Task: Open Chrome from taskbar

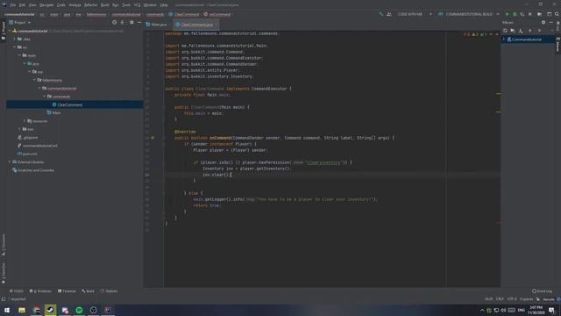Action: (36, 310)
